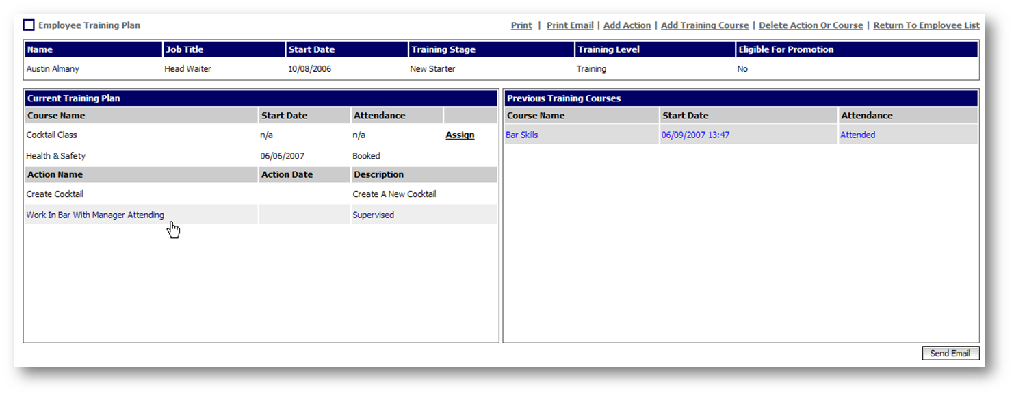
Task: Click the Supervised description entry
Action: (373, 215)
